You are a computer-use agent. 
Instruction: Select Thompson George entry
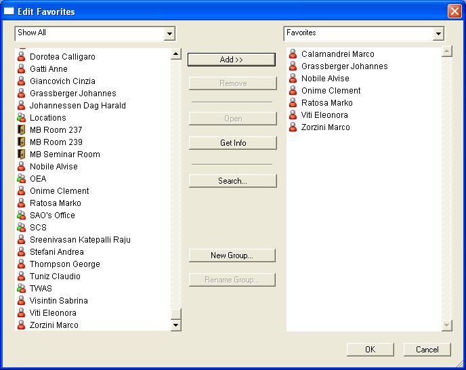(65, 264)
